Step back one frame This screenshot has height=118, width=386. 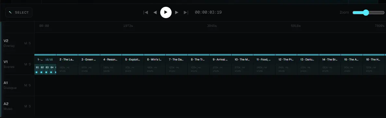pyautogui.click(x=155, y=12)
